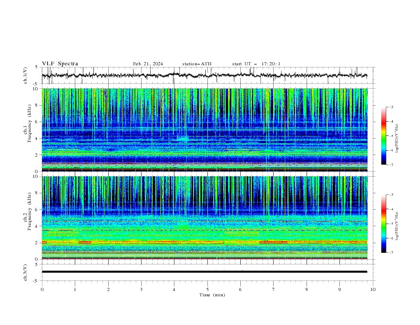Click the "-3" tick on ch.1 colorbar
Screen dimensions: 420x325
pos(391,107)
